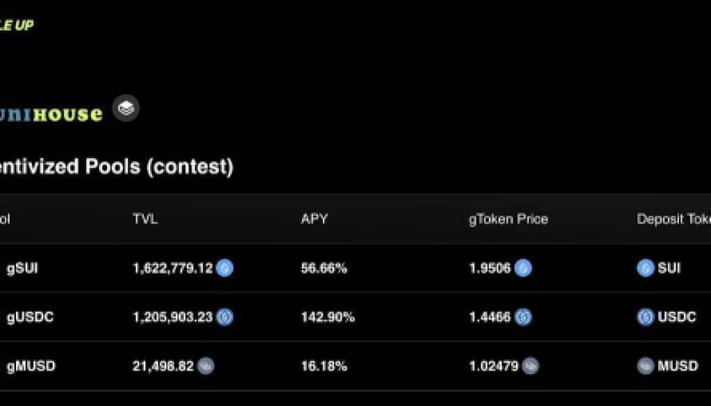The width and height of the screenshot is (711, 406).
Task: Click the gSUI 56.66% APY value
Action: (324, 268)
